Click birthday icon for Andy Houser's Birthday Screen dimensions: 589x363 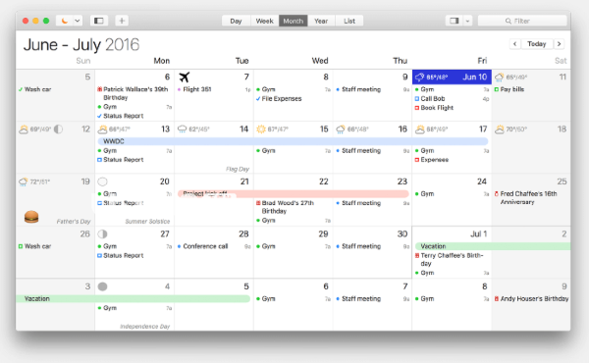[496, 299]
